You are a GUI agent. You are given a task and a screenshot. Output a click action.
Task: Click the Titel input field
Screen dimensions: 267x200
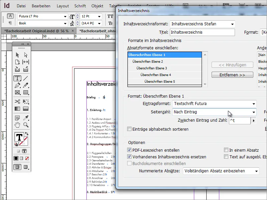202,32
